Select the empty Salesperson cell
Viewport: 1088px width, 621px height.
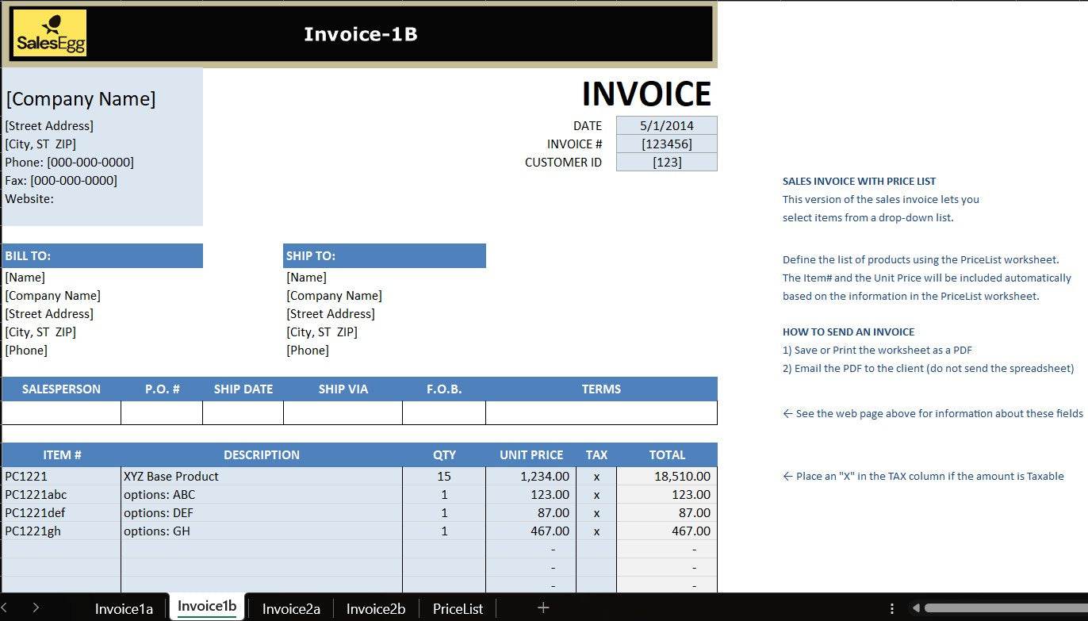(61, 412)
